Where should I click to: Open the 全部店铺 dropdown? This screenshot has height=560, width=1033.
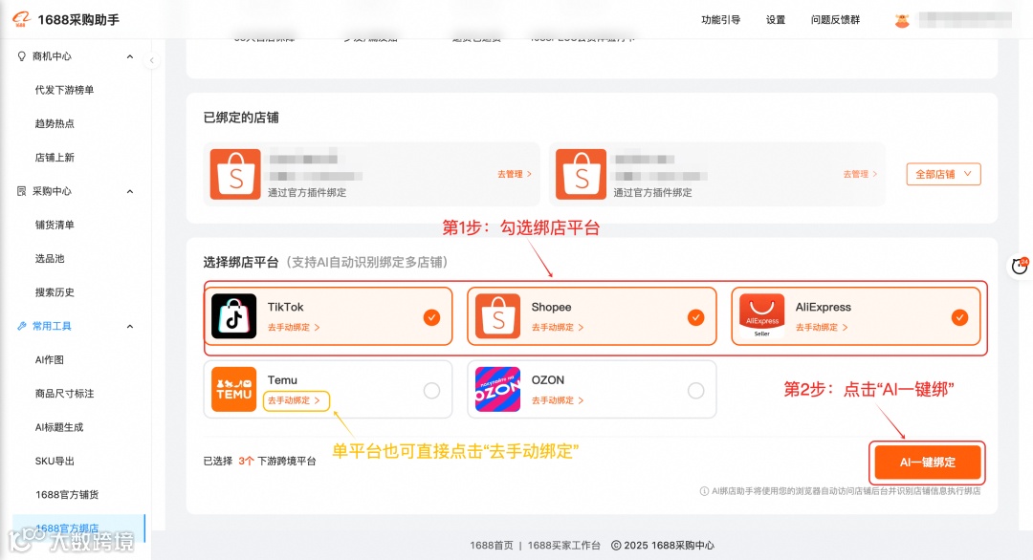click(x=943, y=174)
